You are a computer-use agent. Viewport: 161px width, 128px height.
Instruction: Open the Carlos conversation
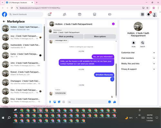coord(22,55)
